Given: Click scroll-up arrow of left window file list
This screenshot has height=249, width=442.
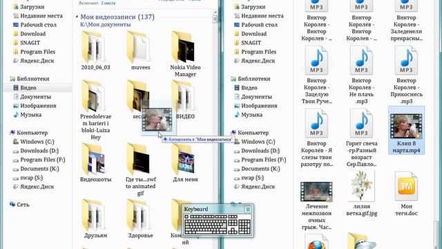Looking at the screenshot, I should 215,12.
